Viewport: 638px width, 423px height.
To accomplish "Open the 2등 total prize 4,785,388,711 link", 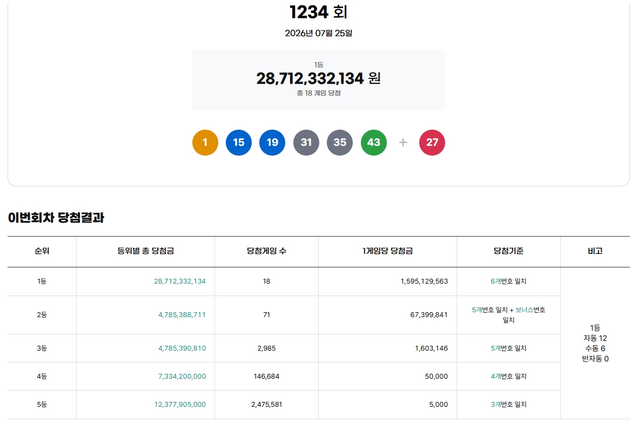I will [x=182, y=315].
